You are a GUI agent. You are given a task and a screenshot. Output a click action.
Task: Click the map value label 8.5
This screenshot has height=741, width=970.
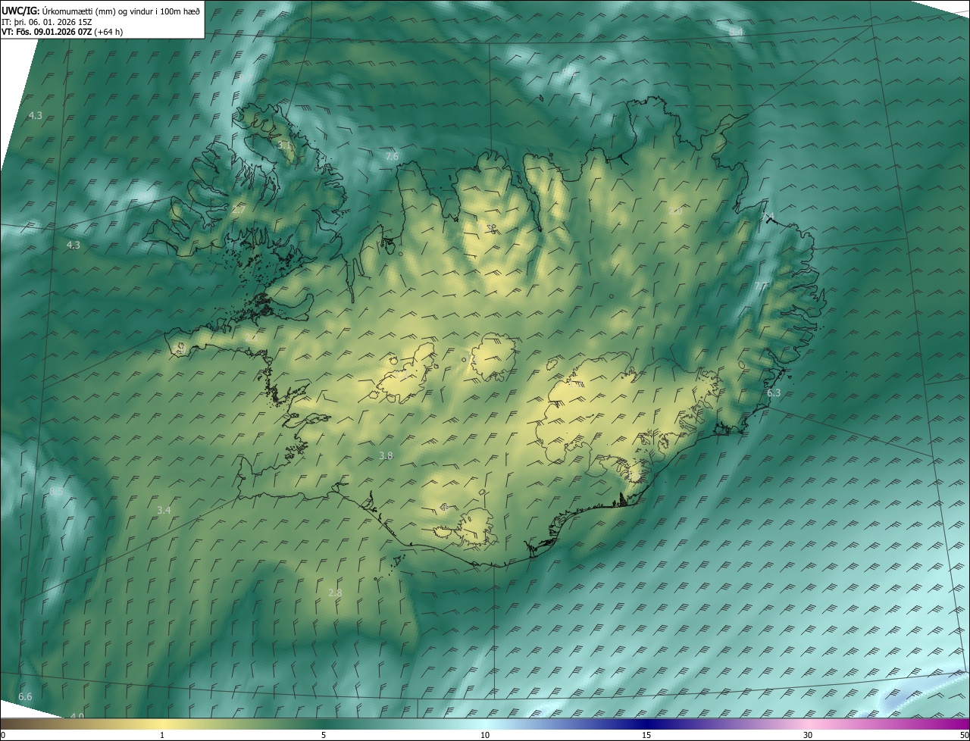coord(57,492)
